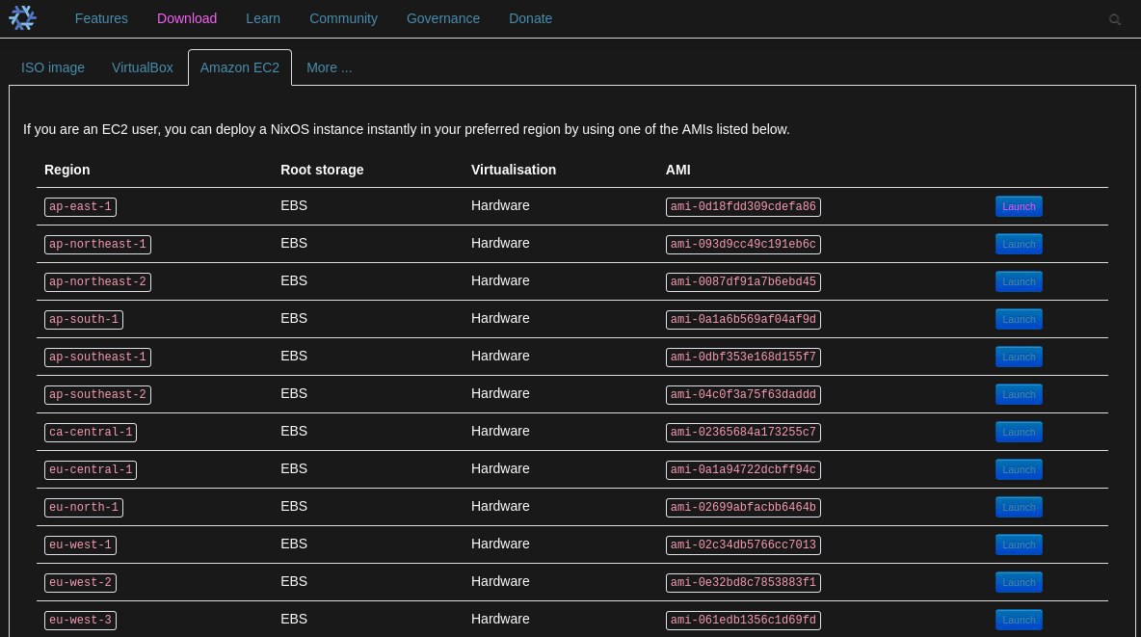Select AMI ID ami-02365684a173255c7
Image resolution: width=1141 pixels, height=637 pixels.
tap(743, 433)
